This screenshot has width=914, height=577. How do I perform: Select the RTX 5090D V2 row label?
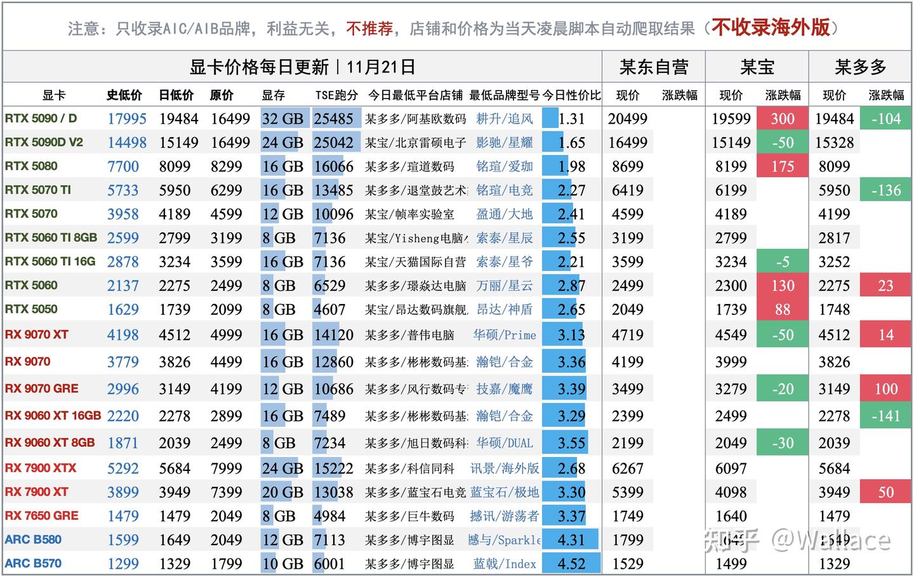44,142
